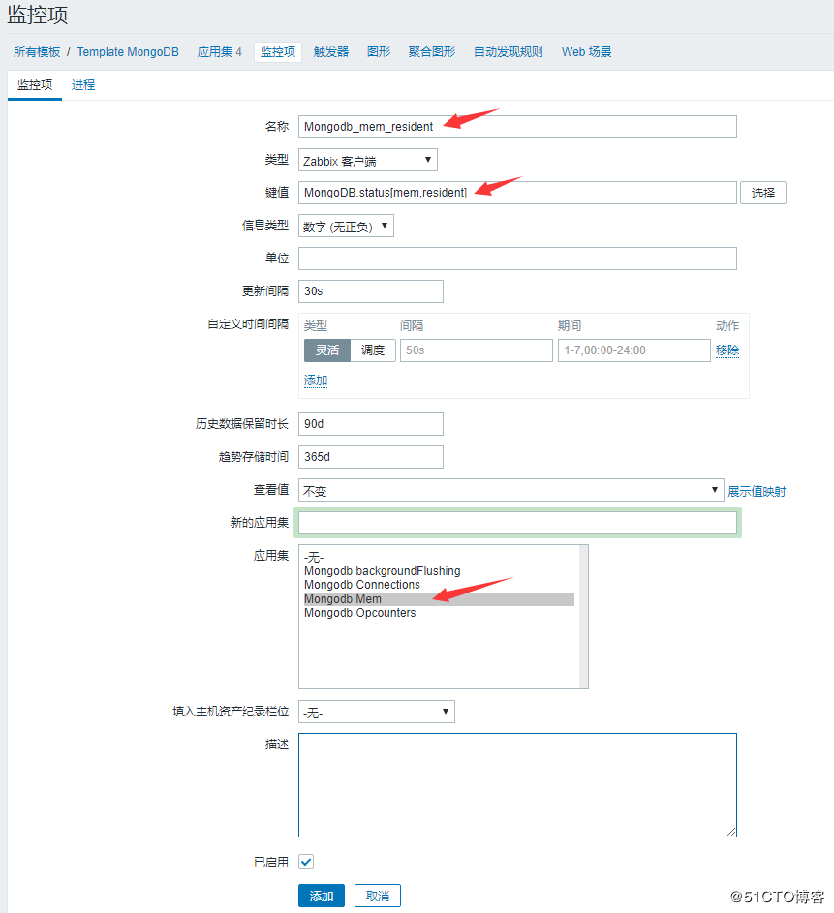834x913 pixels.
Task: Open the Template MongoDB breadcrumb link
Action: tap(128, 52)
